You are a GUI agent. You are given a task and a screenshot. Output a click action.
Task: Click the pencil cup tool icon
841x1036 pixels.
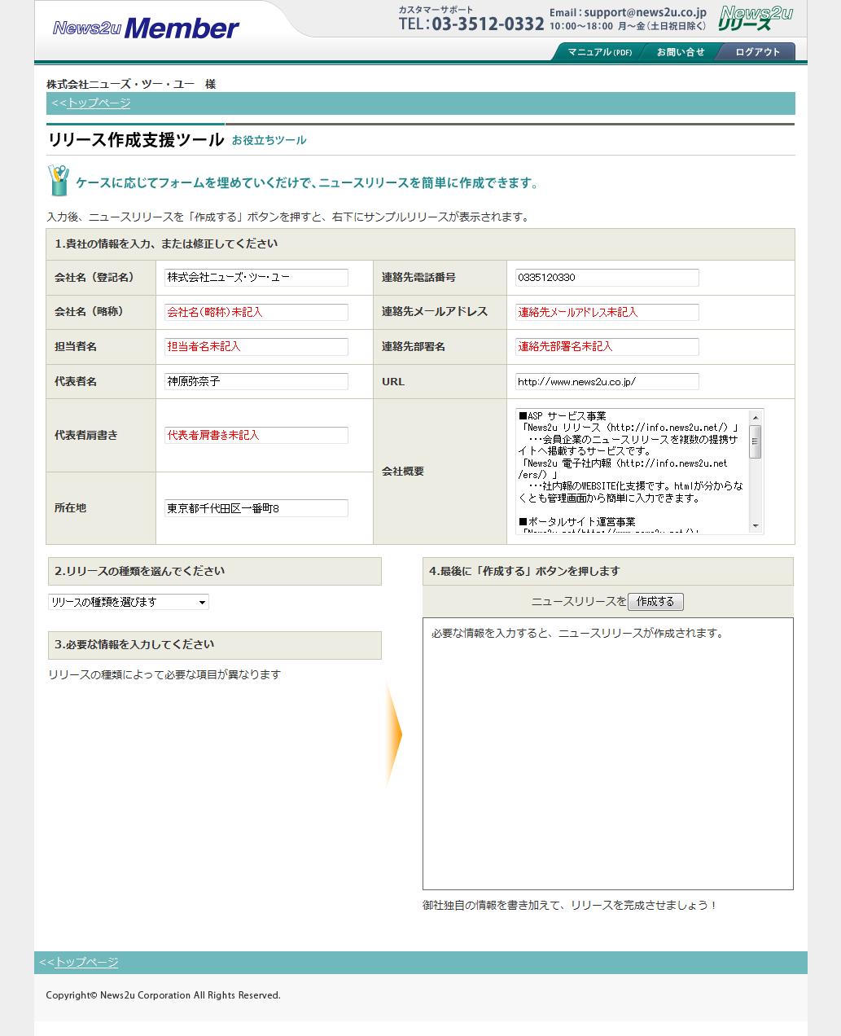[x=58, y=180]
